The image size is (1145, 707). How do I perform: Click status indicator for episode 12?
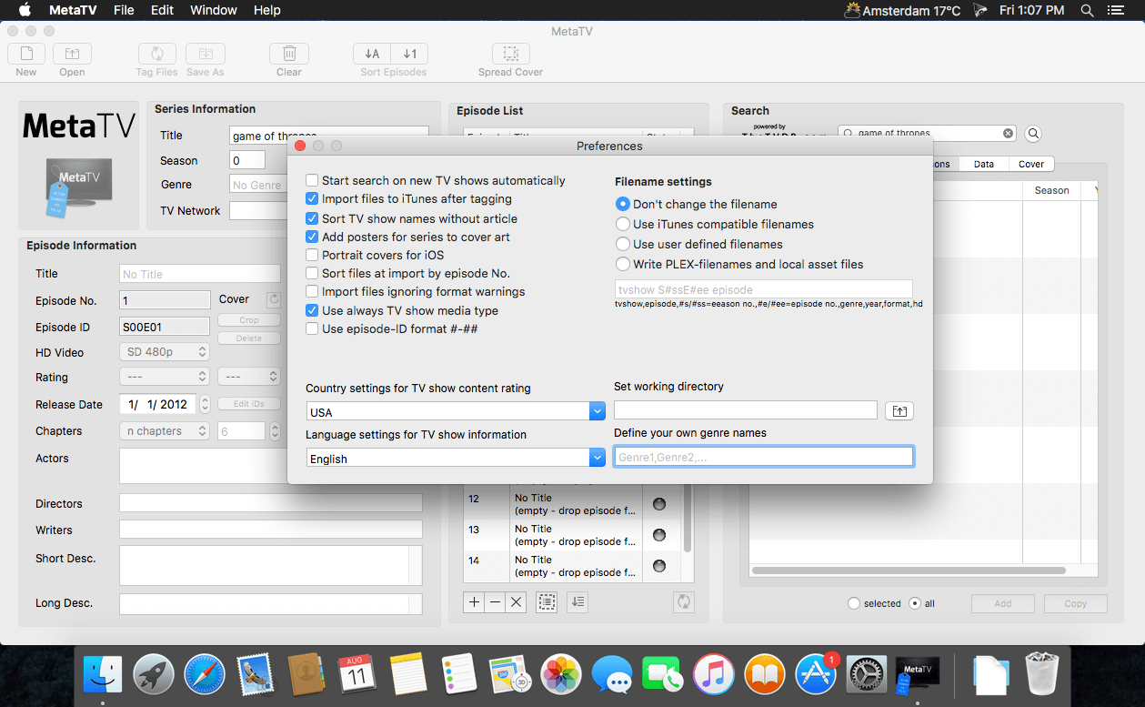(660, 504)
